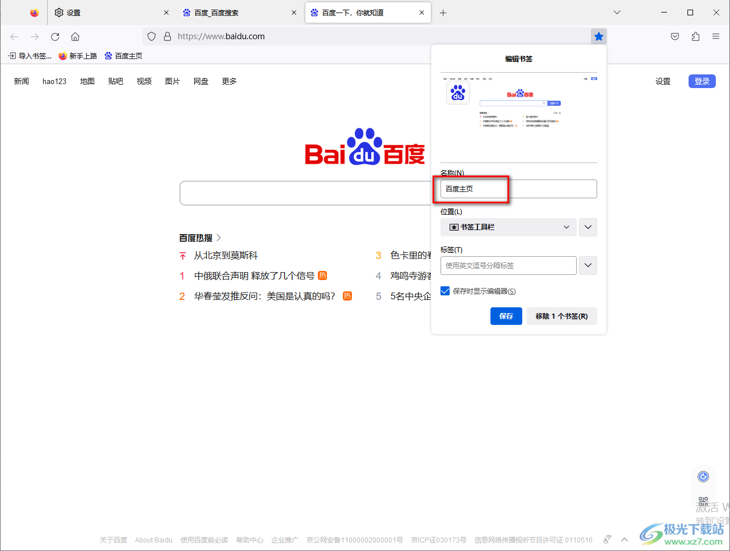Image resolution: width=730 pixels, height=551 pixels.
Task: Go to the browser home page
Action: (75, 36)
